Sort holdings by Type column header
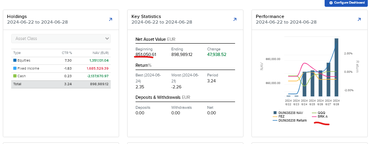Screen dimensions: 375x144 tap(17, 53)
